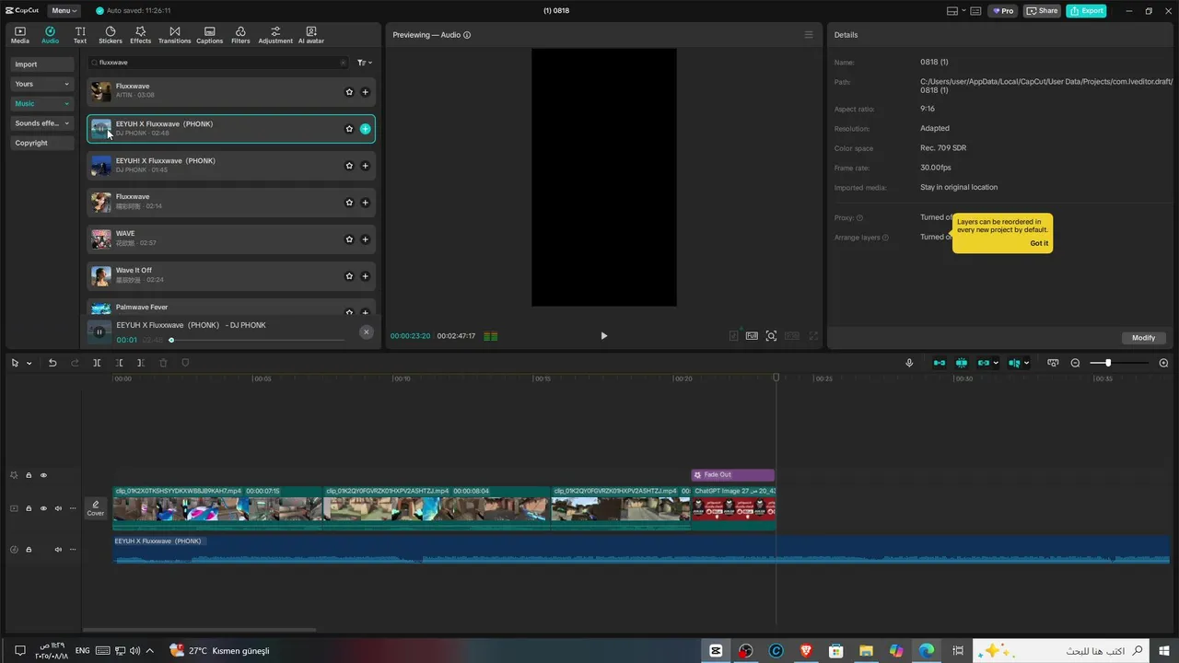The height and width of the screenshot is (663, 1179).
Task: Toggle the main track magnet
Action: [940, 363]
